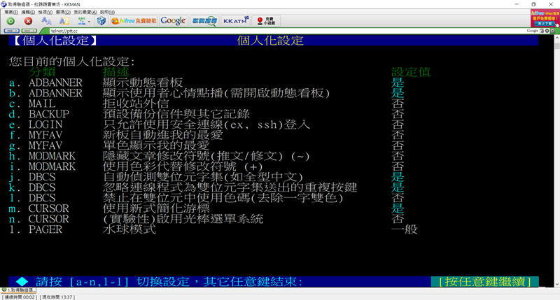This screenshot has height=300, width=560.
Task: Toggle option i MODMARK 使用色彩代替修改符號
Action: click(x=206, y=166)
